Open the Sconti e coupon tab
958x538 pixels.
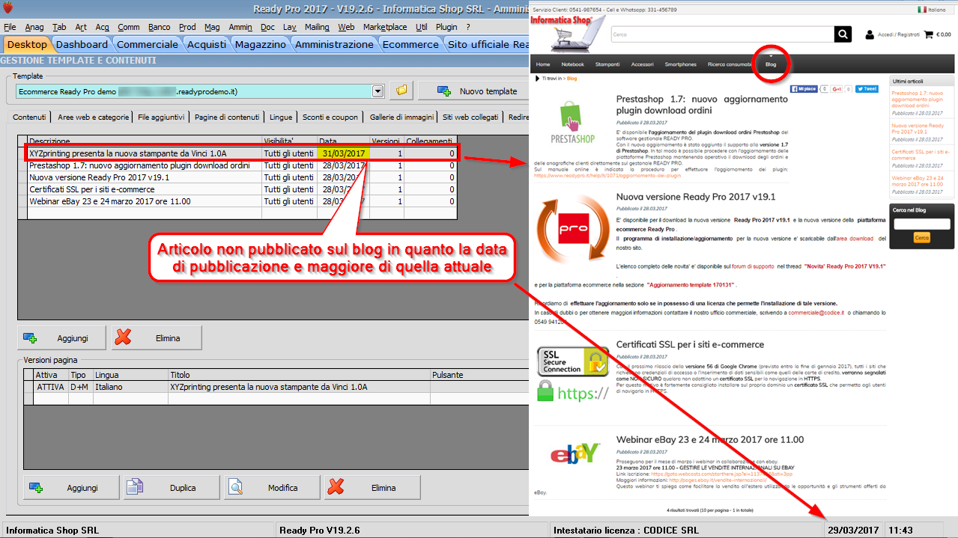[330, 117]
